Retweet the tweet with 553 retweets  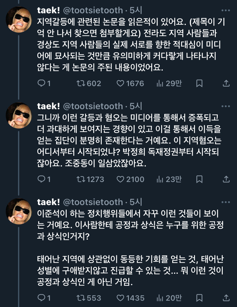[x=80, y=298]
